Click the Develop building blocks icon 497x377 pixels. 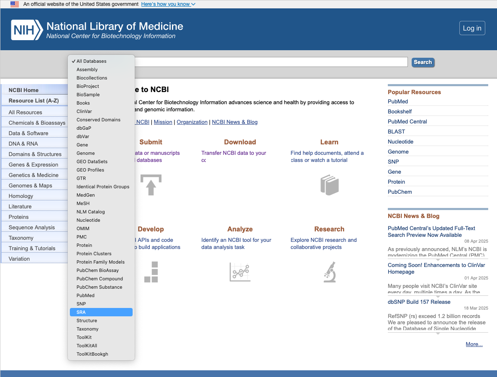point(151,272)
